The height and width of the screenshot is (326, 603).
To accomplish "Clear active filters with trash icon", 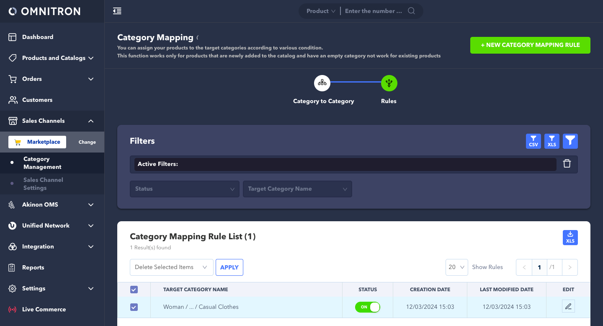I will coord(567,164).
